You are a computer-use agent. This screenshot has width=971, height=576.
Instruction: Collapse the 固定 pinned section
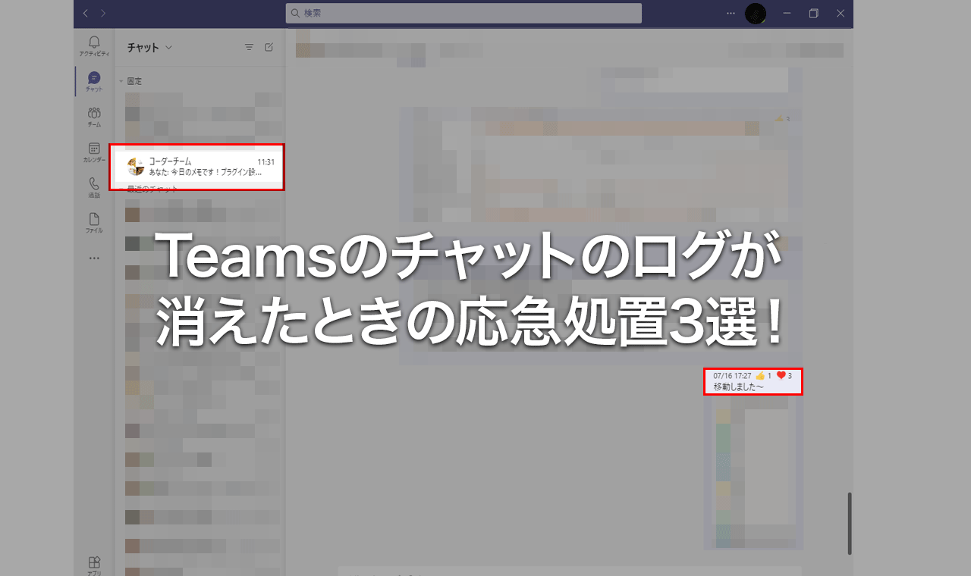[121, 81]
